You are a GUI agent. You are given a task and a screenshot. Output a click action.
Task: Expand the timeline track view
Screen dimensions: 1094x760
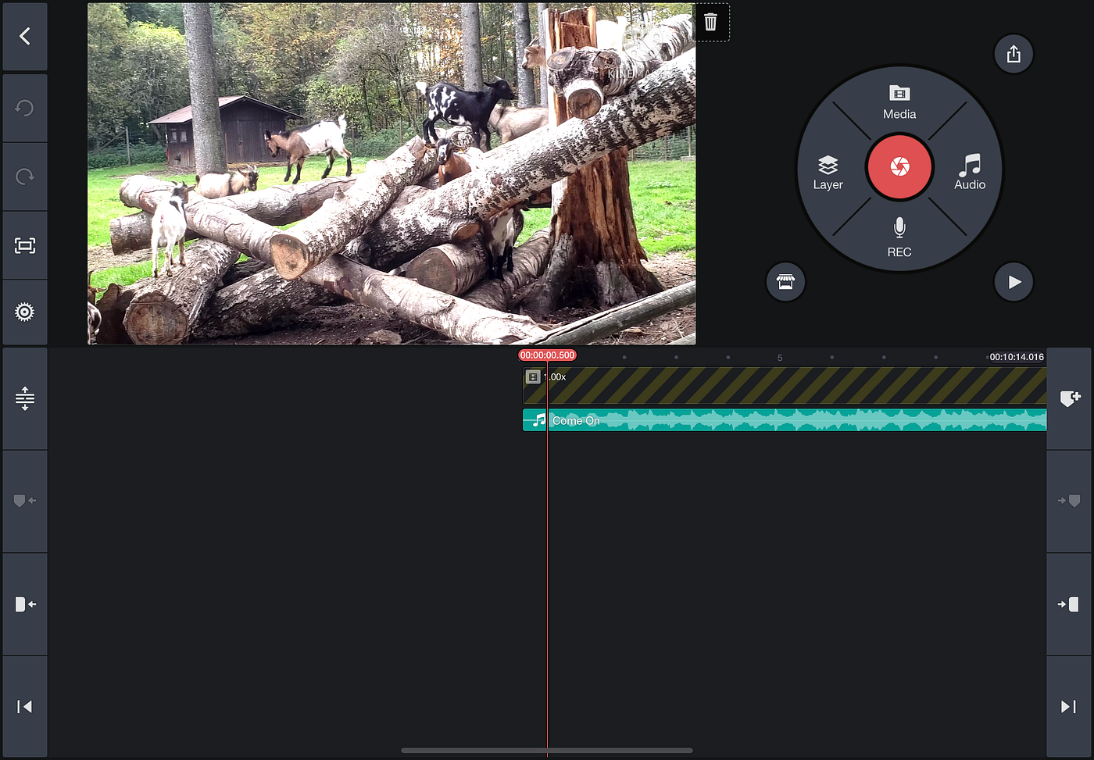pos(25,398)
